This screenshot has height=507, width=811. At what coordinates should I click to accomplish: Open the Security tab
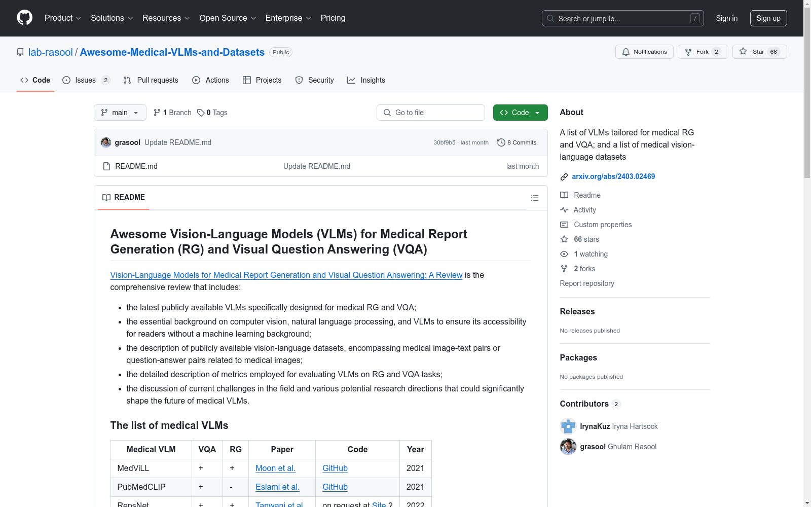point(315,80)
